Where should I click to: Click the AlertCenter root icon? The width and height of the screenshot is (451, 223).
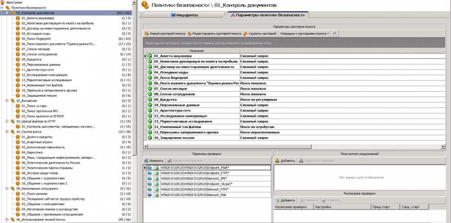coord(2,2)
